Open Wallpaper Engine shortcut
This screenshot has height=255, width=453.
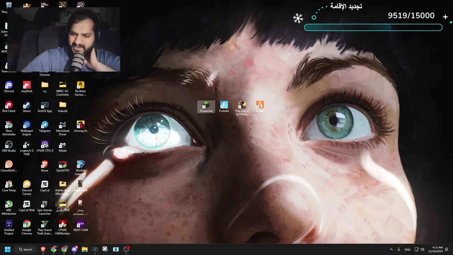(27, 128)
